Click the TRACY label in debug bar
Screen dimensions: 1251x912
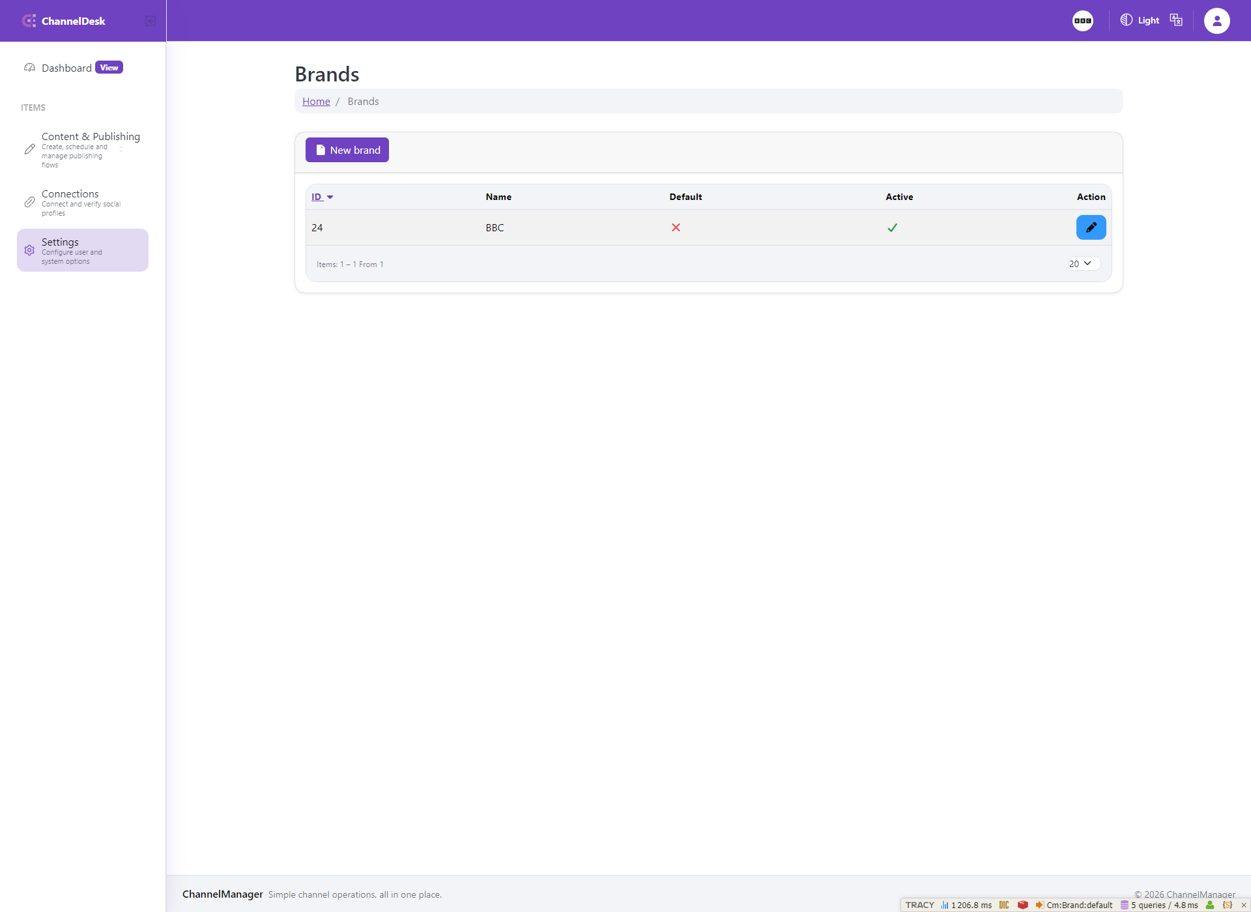[x=919, y=905]
